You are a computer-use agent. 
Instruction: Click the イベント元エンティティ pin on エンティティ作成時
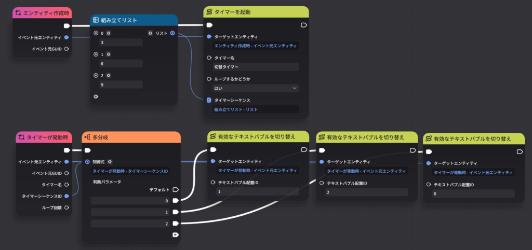pos(66,37)
